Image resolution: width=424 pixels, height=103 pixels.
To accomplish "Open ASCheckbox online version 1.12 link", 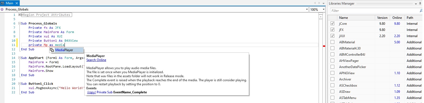I will [x=397, y=86].
